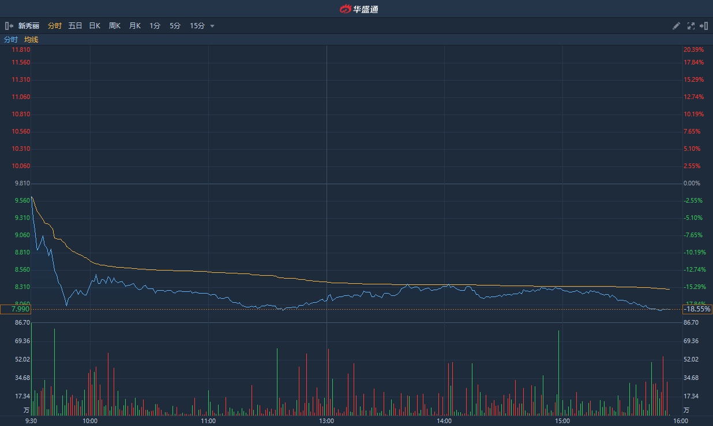
Task: Switch to 月K monthly chart
Action: point(135,26)
